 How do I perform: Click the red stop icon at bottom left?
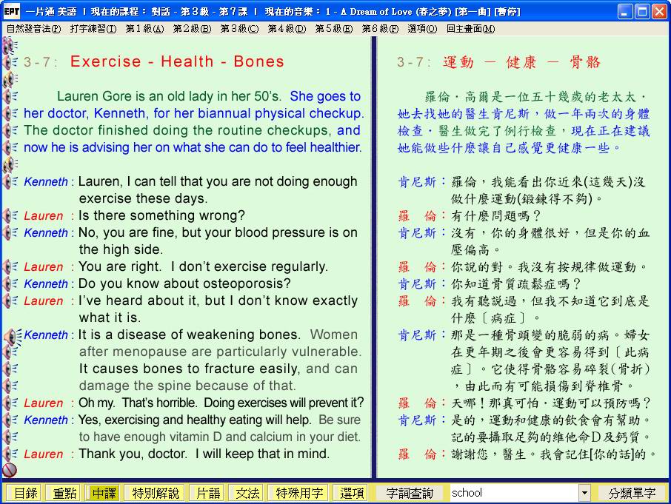[x=10, y=469]
